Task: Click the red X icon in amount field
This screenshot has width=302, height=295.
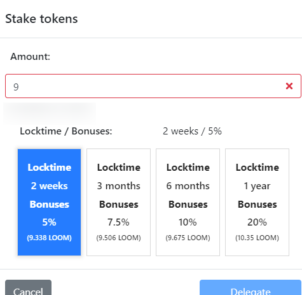Action: click(x=289, y=86)
